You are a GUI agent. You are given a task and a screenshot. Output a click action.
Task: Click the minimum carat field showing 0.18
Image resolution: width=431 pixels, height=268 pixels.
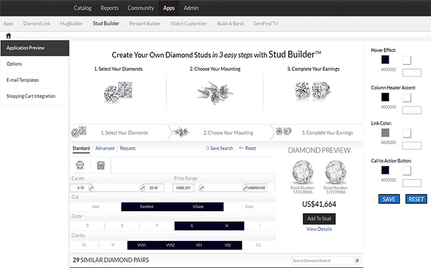81,188
